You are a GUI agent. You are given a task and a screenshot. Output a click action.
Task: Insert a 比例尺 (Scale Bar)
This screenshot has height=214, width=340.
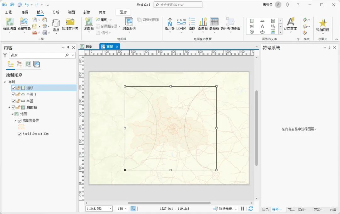click(181, 22)
